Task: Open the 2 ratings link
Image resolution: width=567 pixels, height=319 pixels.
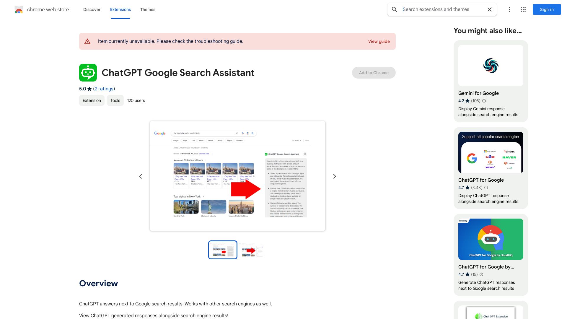Action: pos(104,89)
